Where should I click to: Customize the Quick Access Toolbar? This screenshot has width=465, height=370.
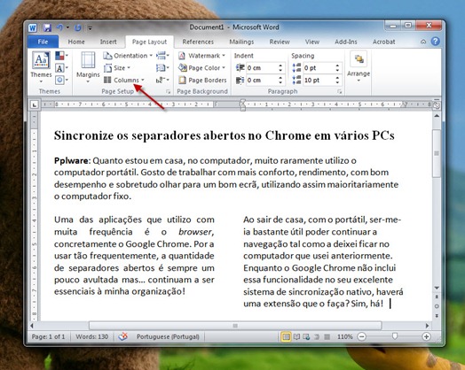pyautogui.click(x=91, y=28)
